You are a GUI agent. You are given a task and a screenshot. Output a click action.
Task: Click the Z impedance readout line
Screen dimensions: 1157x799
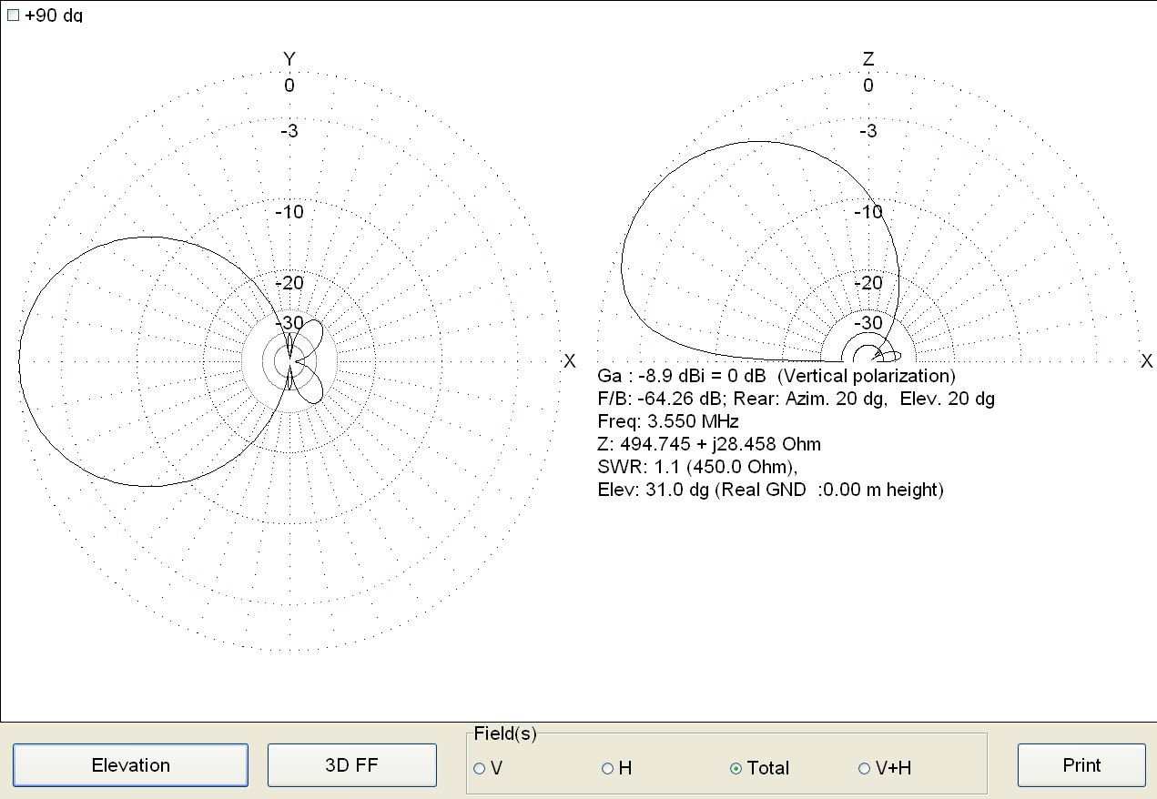(x=709, y=444)
